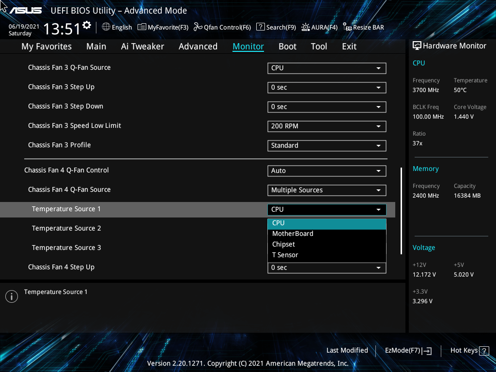496x372 pixels.
Task: Open the Ai Tweaker tab
Action: coord(142,46)
